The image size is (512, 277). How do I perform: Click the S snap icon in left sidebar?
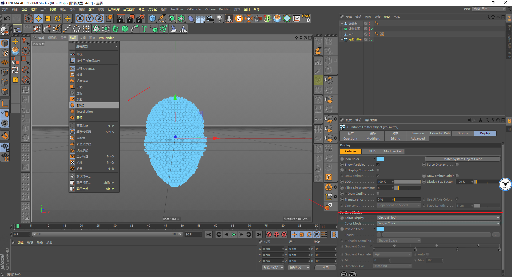[x=5, y=123]
